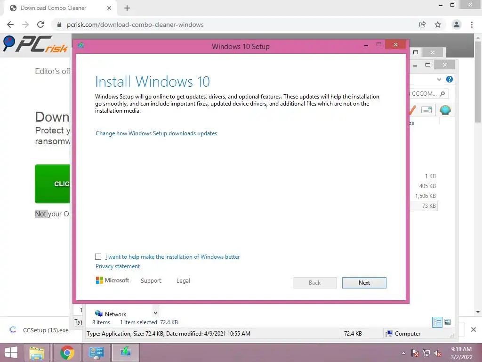Click the Next button in Windows 10 Setup

coord(364,283)
